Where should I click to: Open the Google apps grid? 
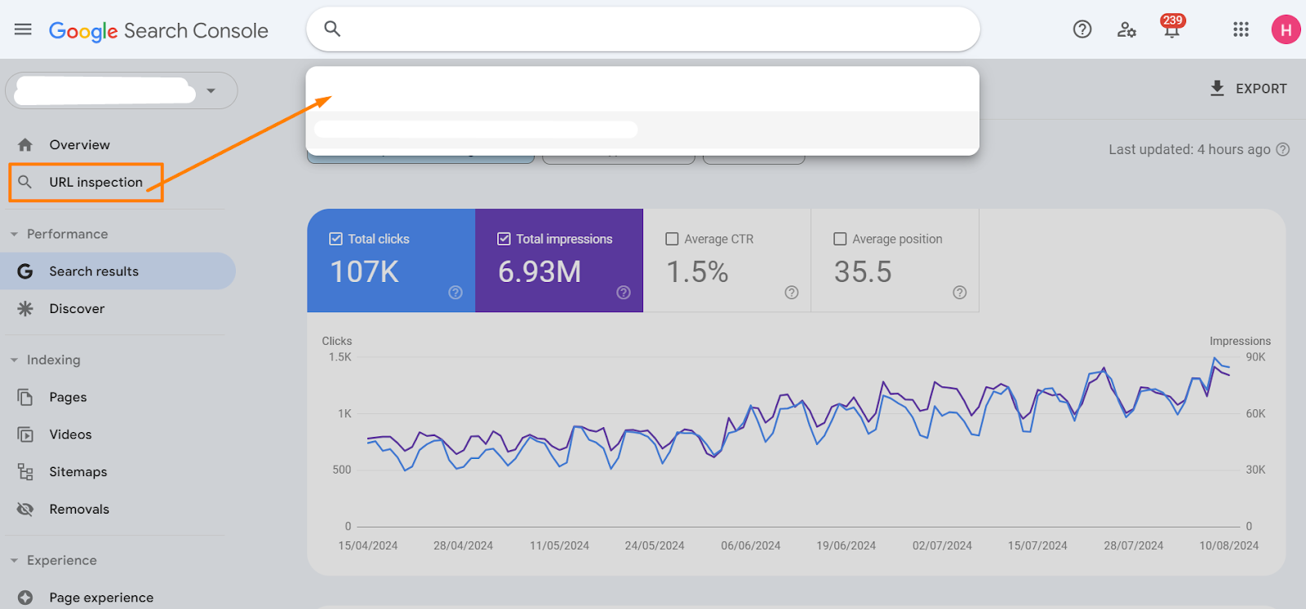(1241, 29)
